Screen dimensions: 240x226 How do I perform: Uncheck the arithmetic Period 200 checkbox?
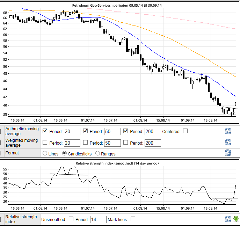(126, 131)
